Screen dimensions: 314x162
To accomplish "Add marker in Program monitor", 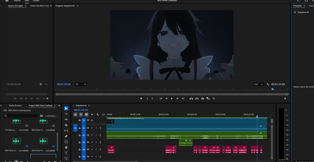I will [141, 98].
